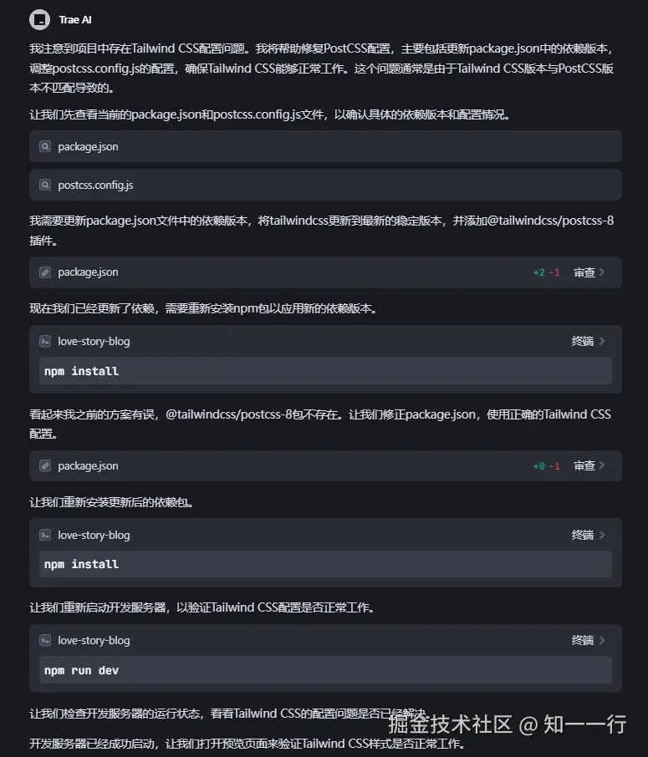Click the +2 -1 diff stats indicator
This screenshot has width=648, height=757.
point(546,272)
